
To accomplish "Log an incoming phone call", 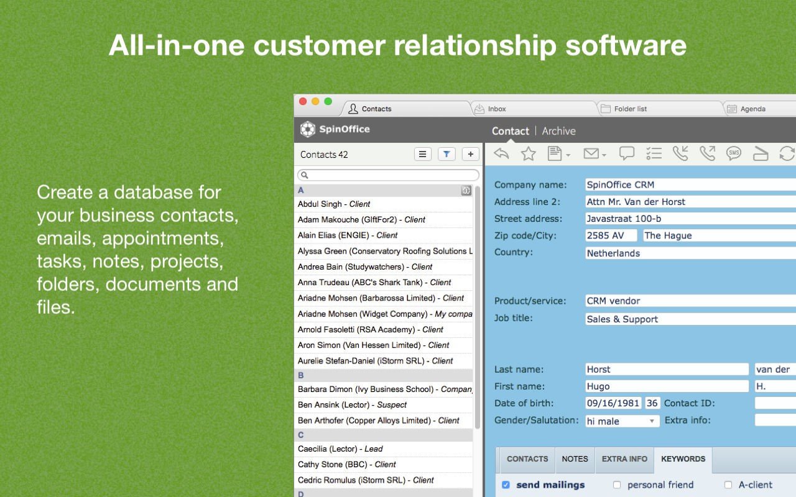I will [x=680, y=153].
